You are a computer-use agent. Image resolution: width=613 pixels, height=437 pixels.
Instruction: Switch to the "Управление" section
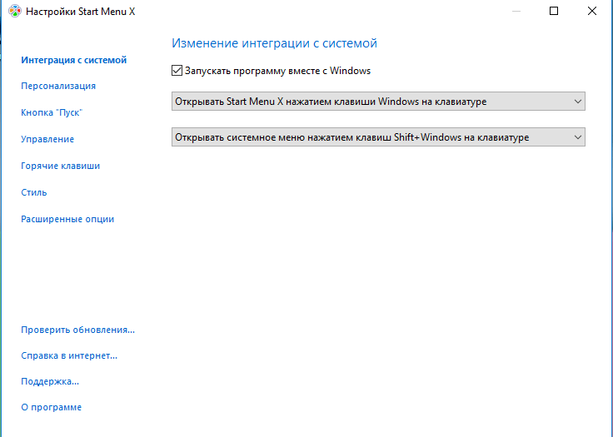(x=47, y=139)
